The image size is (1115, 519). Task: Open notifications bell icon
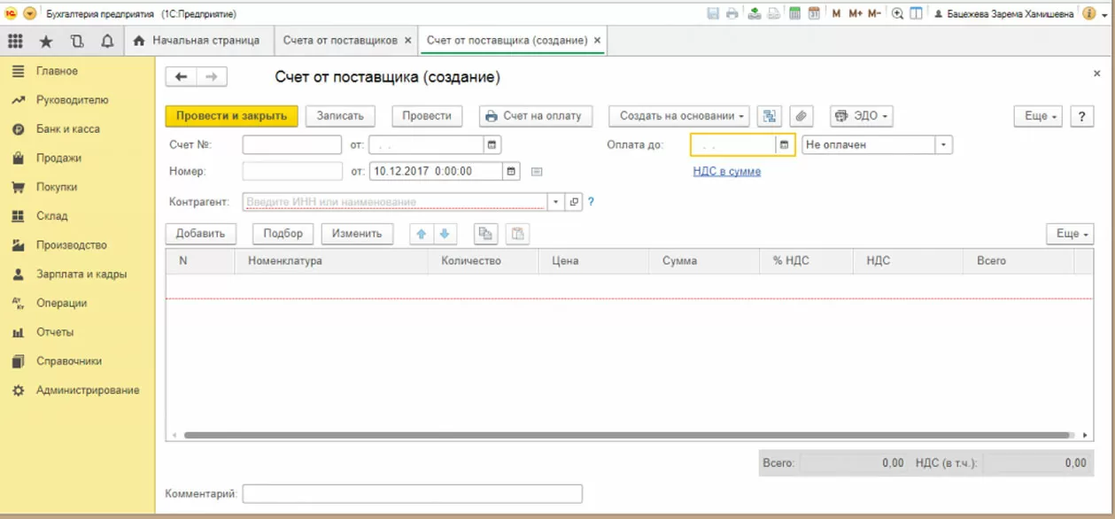(x=107, y=41)
